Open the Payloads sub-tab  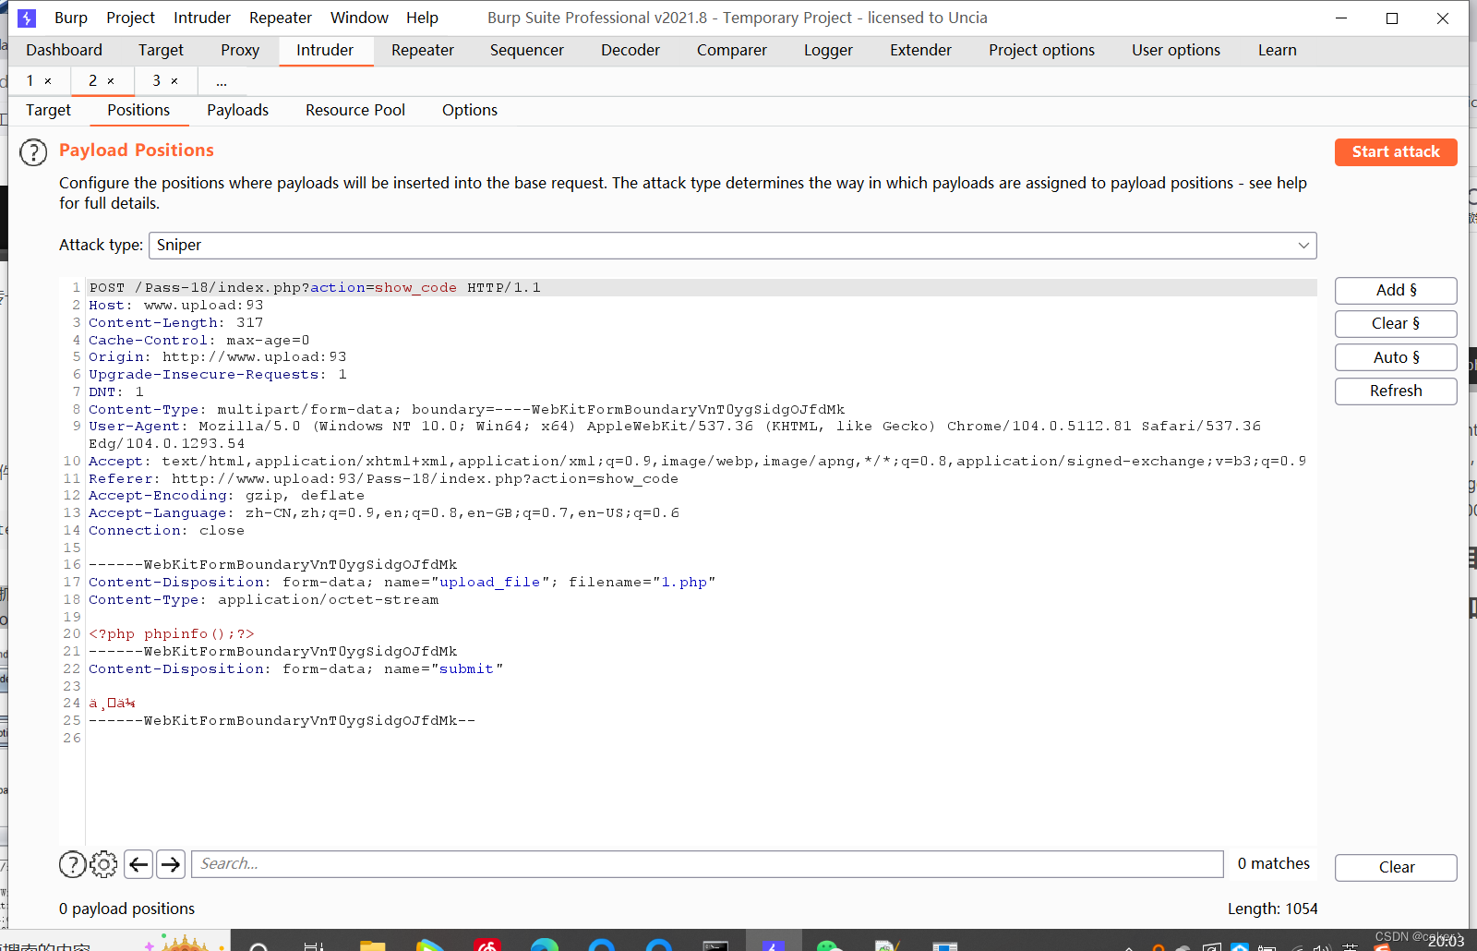[237, 110]
